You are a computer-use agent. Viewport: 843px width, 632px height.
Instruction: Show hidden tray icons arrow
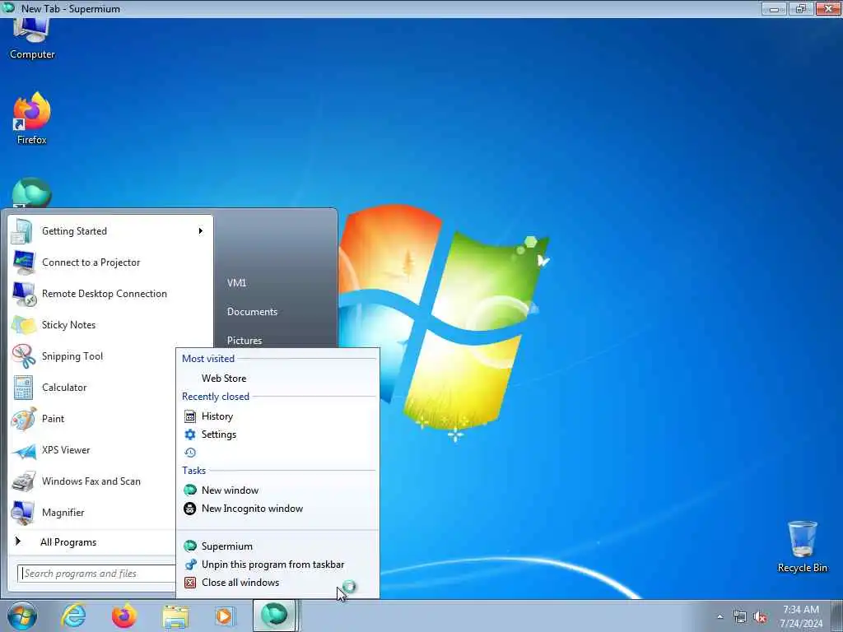(720, 617)
